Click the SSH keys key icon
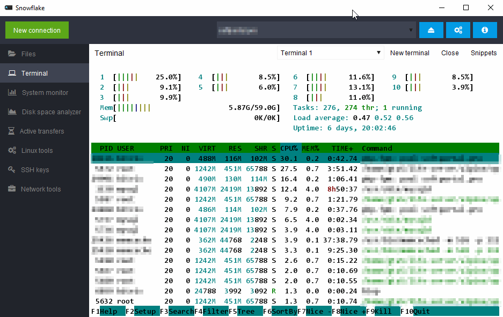The height and width of the screenshot is (317, 503). [x=11, y=170]
